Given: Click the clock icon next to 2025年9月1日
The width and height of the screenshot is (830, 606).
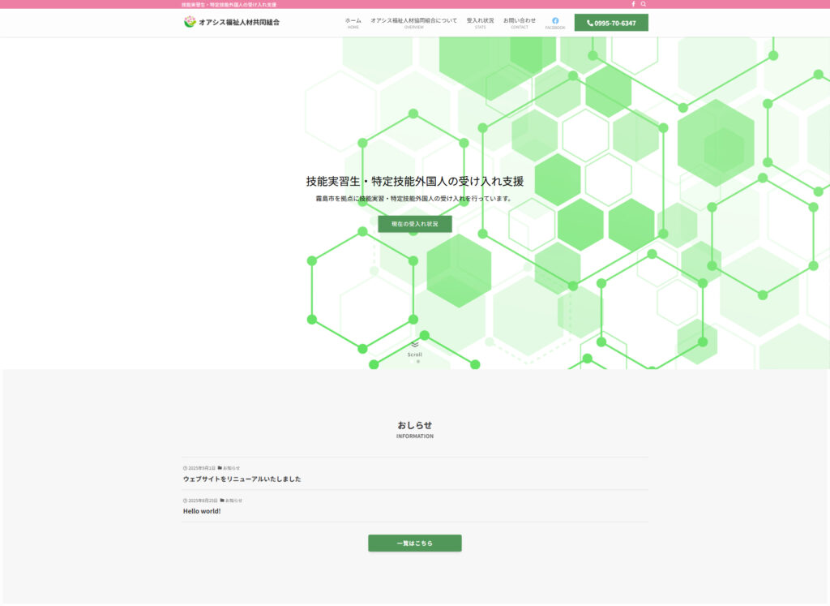Looking at the screenshot, I should tap(185, 468).
